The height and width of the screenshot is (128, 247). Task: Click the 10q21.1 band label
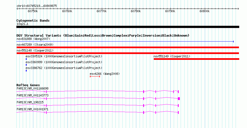coord(22,24)
